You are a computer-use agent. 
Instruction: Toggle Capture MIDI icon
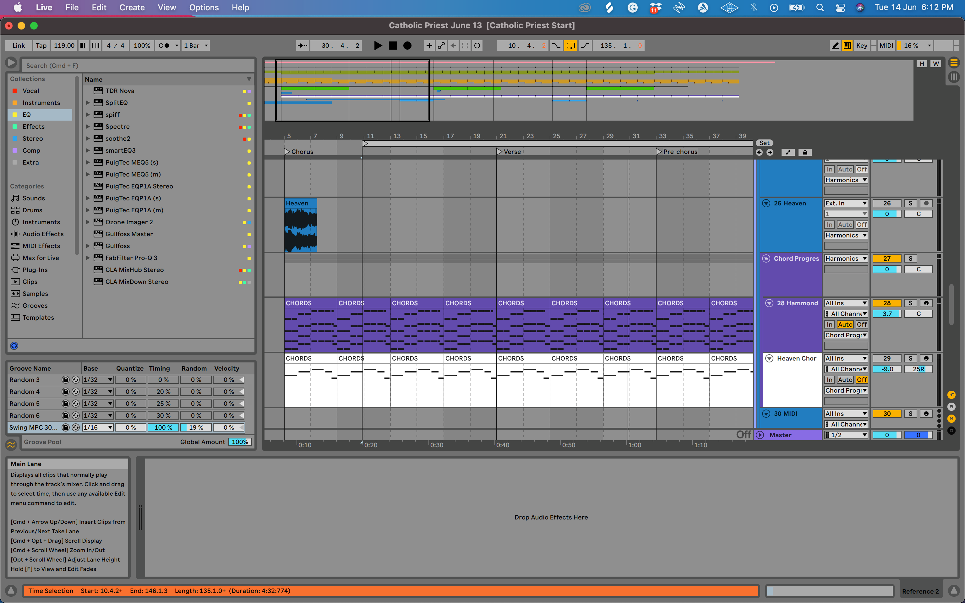(465, 46)
